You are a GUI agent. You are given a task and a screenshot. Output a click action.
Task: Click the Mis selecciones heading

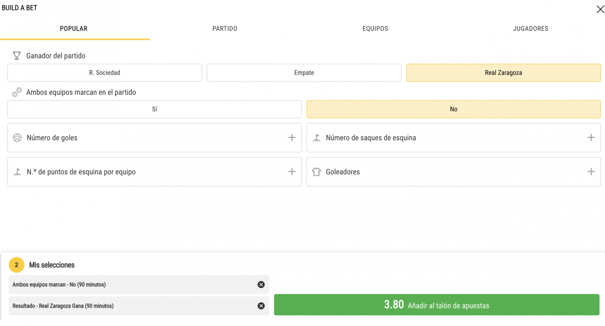pyautogui.click(x=52, y=265)
